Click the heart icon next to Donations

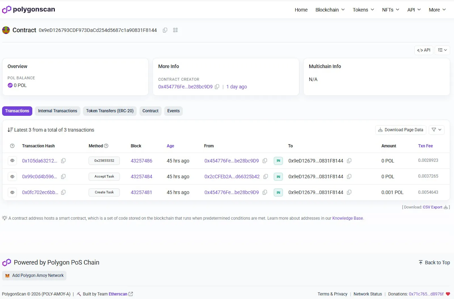448,294
